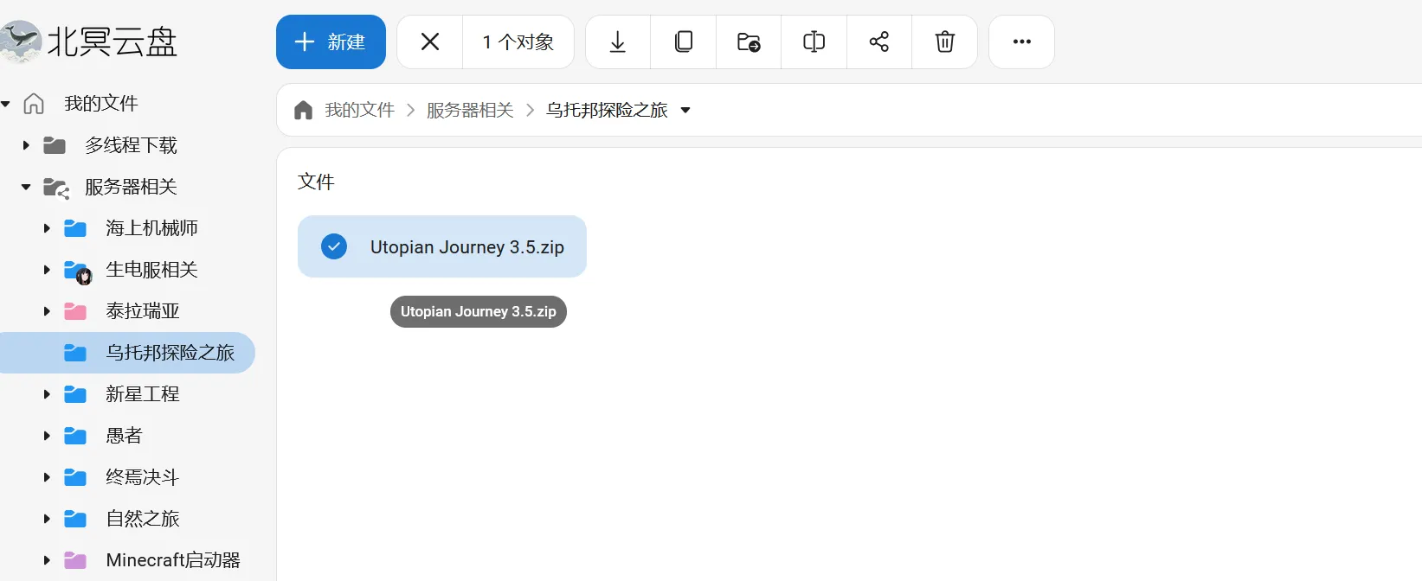Expand the 愚者 folder
The width and height of the screenshot is (1422, 581).
(x=47, y=436)
